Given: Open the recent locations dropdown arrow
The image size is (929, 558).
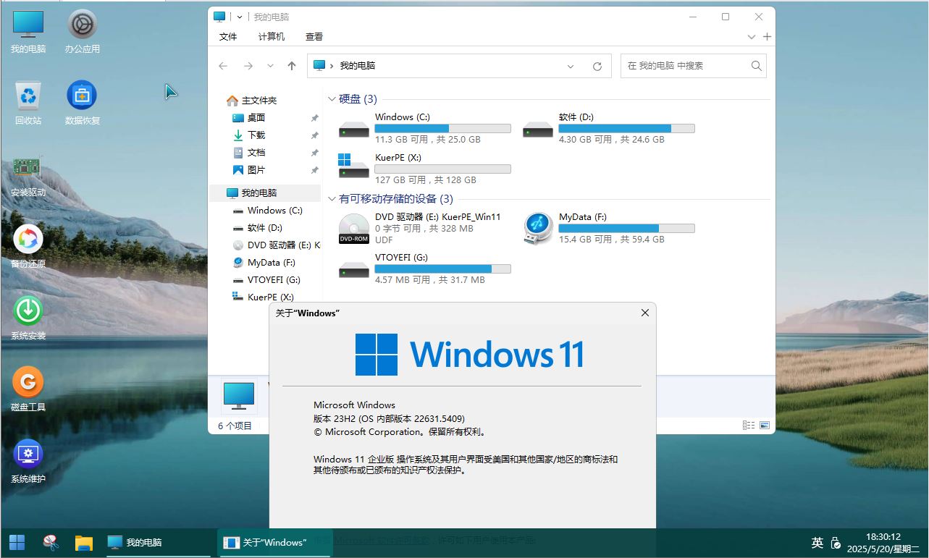Looking at the screenshot, I should [270, 66].
